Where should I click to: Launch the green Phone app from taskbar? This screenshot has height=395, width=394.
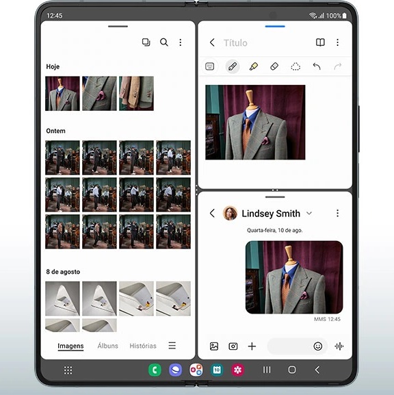click(x=155, y=370)
